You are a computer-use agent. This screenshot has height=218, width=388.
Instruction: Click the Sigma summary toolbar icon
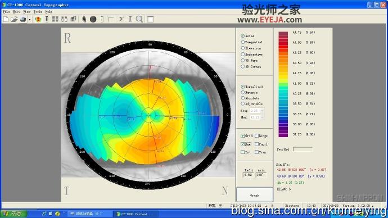click(121, 19)
